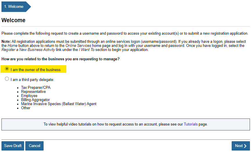Proceed with the Next button

coord(241,146)
